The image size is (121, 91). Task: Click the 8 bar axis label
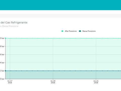pyautogui.click(x=2, y=46)
